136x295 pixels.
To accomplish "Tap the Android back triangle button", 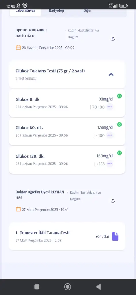I will point(98,287).
